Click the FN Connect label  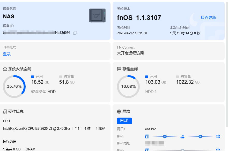tap(126, 48)
